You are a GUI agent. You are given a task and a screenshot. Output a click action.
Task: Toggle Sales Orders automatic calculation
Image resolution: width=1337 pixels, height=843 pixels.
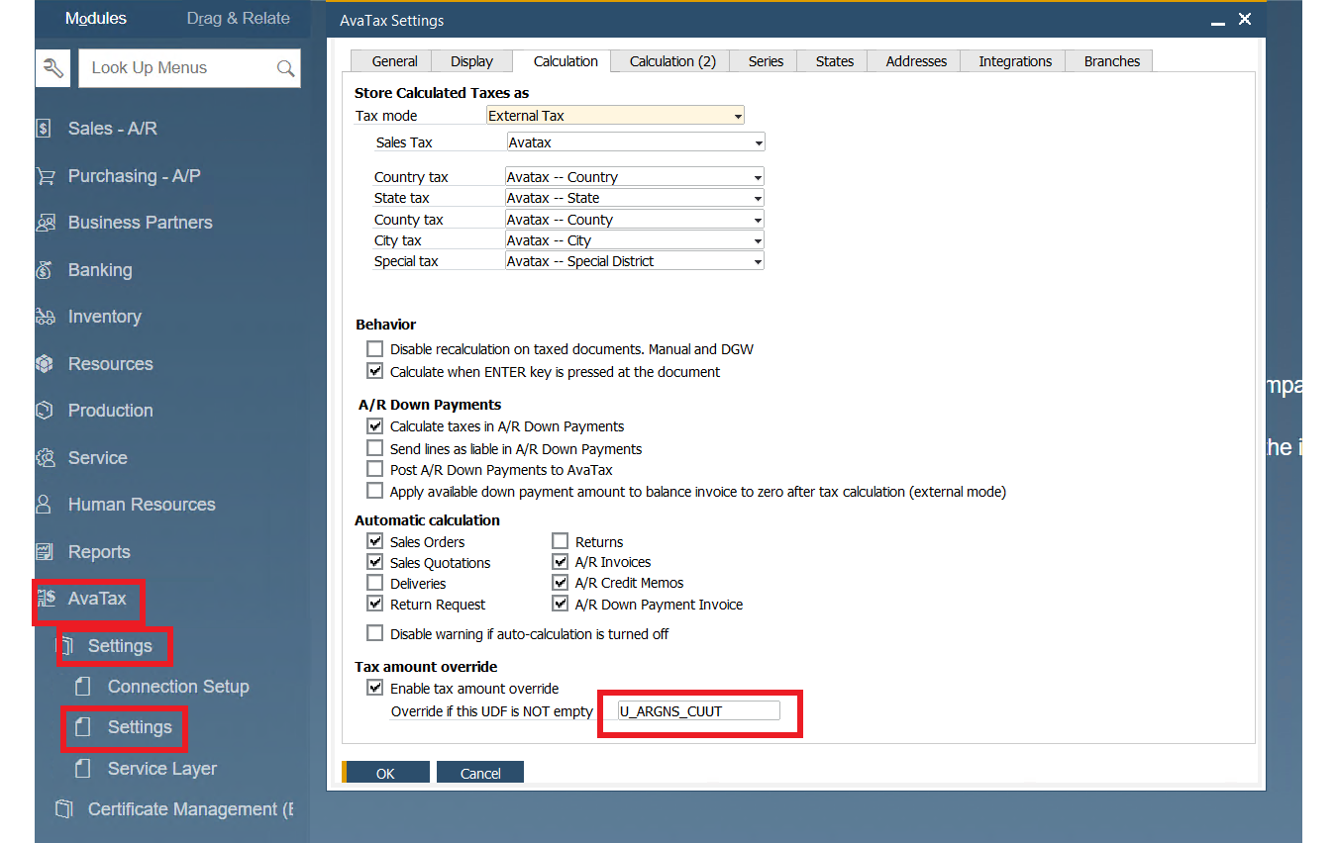[x=374, y=541]
